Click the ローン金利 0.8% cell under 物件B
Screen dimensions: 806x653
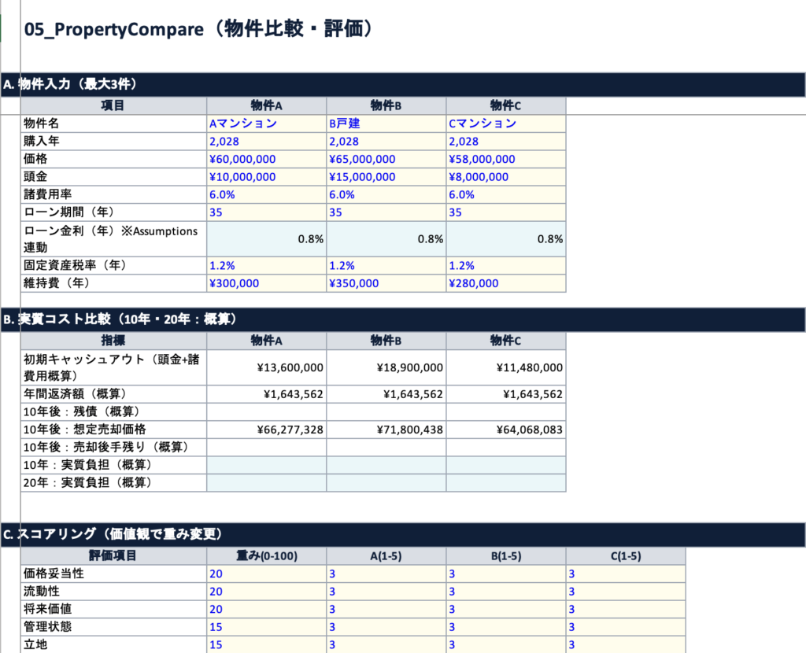pyautogui.click(x=386, y=239)
